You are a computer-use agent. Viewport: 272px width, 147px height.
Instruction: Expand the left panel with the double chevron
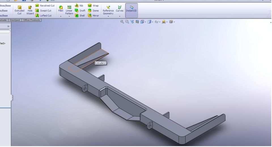[8, 26]
